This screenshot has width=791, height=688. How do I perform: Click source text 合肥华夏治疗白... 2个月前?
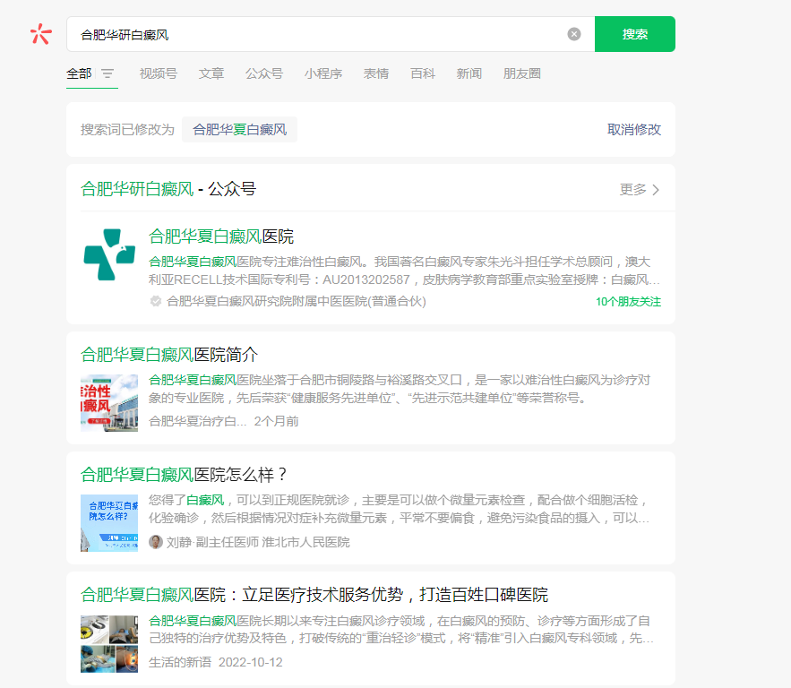223,421
